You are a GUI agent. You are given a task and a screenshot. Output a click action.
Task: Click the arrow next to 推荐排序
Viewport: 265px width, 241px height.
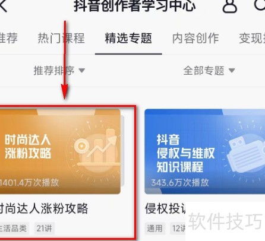point(82,70)
